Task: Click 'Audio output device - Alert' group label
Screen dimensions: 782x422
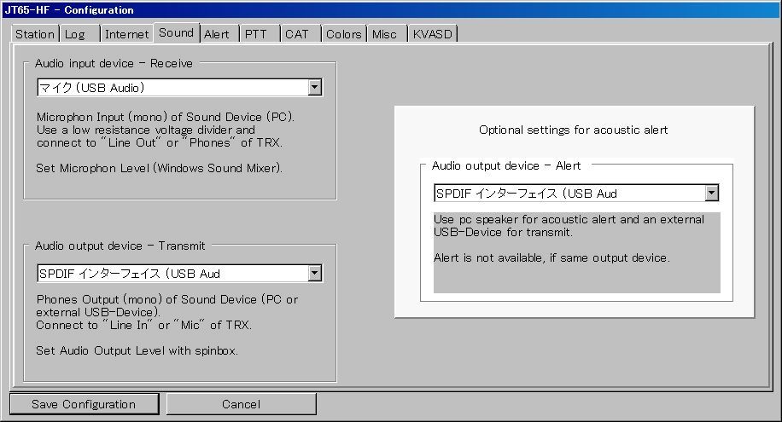Action: tap(506, 165)
